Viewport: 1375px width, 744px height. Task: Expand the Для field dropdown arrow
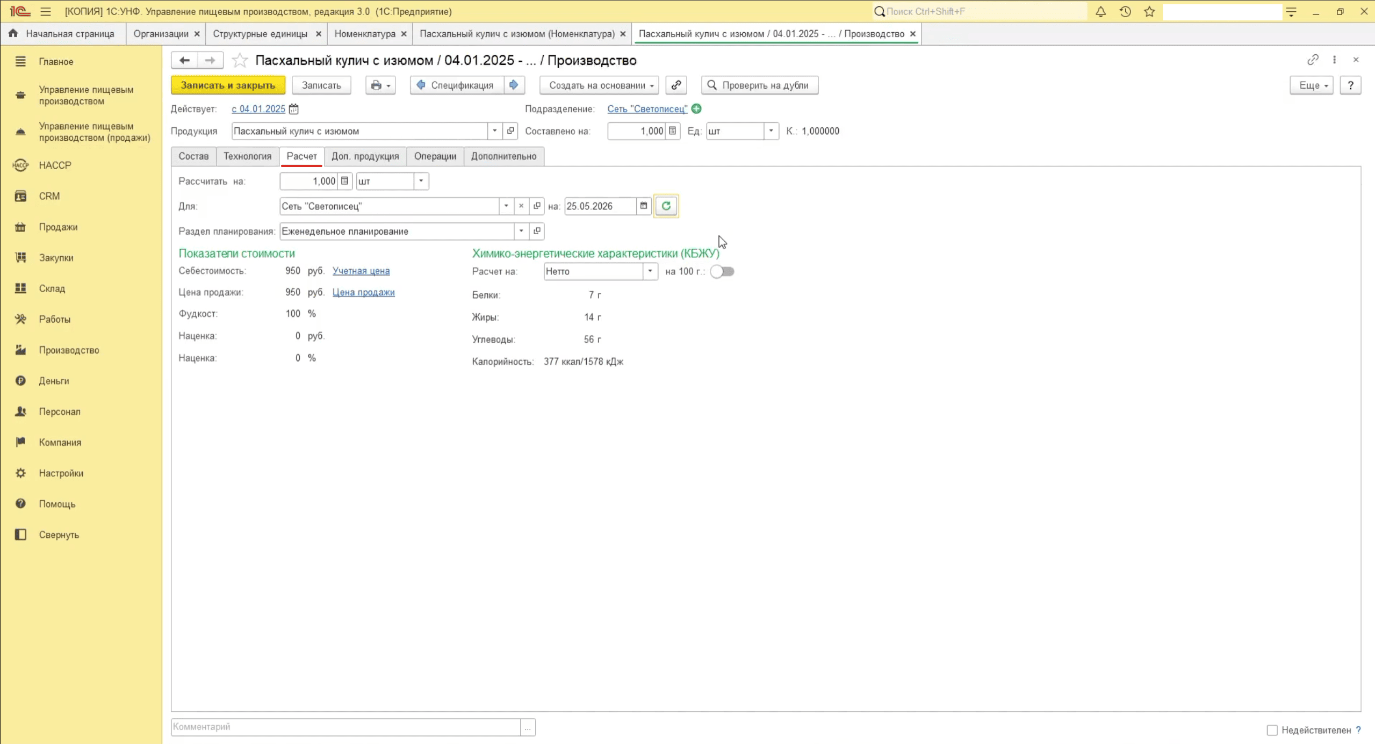[x=506, y=206]
